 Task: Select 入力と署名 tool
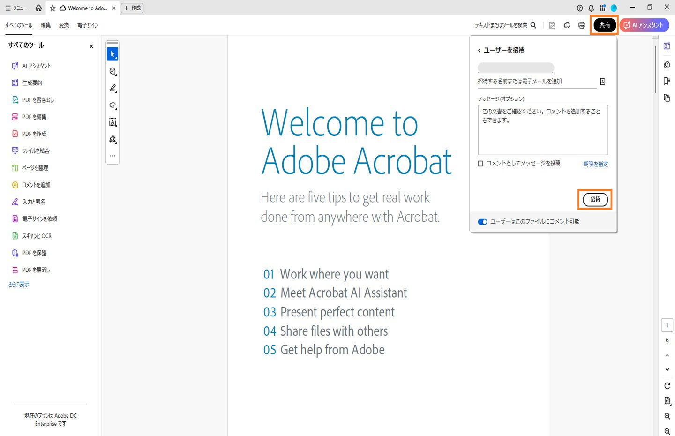[x=29, y=202]
